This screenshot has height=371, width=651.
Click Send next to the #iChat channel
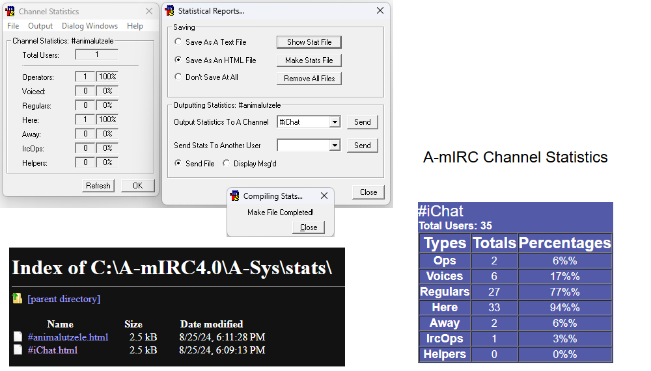(x=363, y=122)
